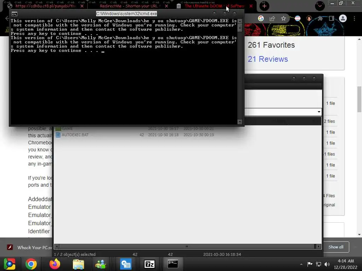Open the Control Panel taskbar icon
Viewport: 362px width, 271px height.
pyautogui.click(x=125, y=264)
